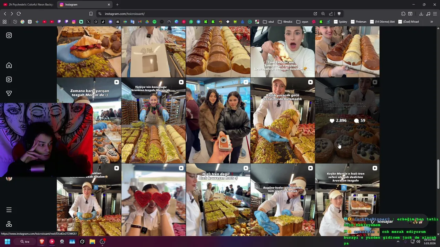Open reel captioned 'Hızlı tren değil Hızlı kruvasan hattı'
440x247 pixels.
[x=218, y=200]
